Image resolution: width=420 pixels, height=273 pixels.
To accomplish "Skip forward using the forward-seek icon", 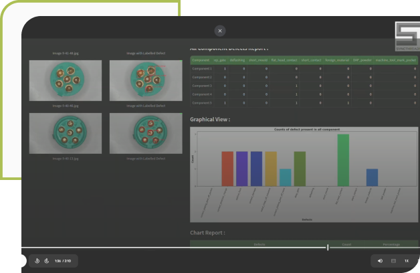I will (x=46, y=260).
